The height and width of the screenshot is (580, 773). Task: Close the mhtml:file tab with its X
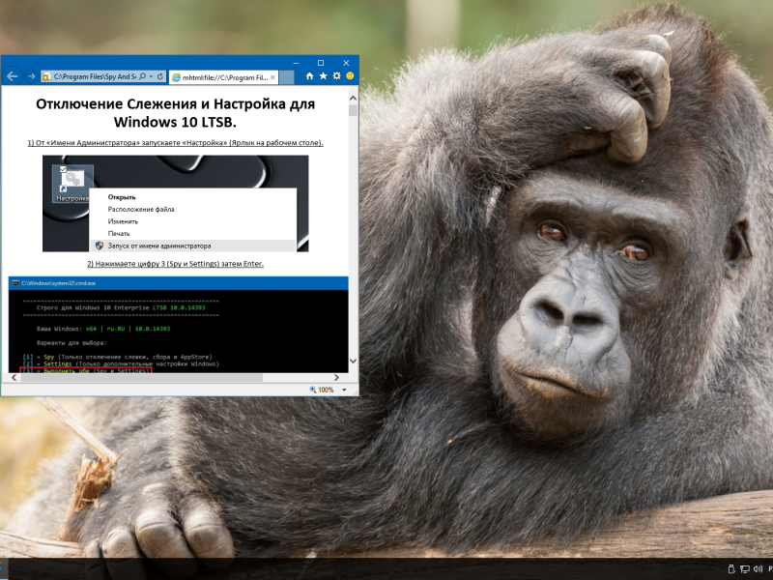tap(272, 77)
